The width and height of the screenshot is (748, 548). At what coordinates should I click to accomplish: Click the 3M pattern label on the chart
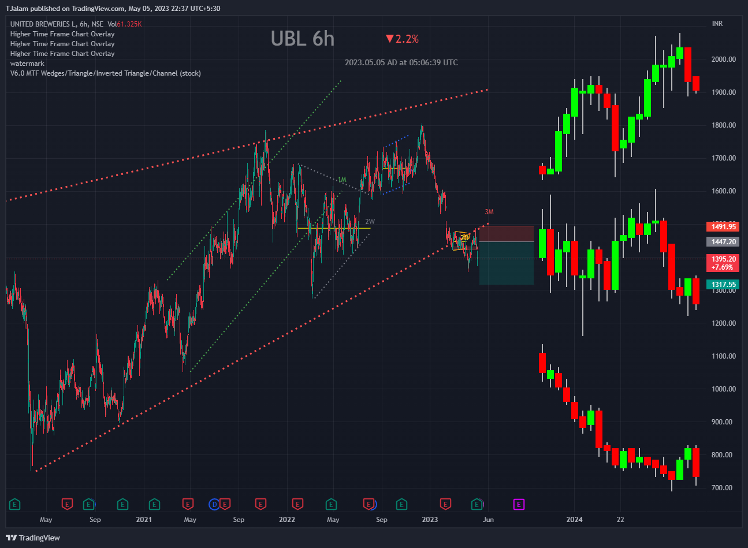tap(489, 212)
